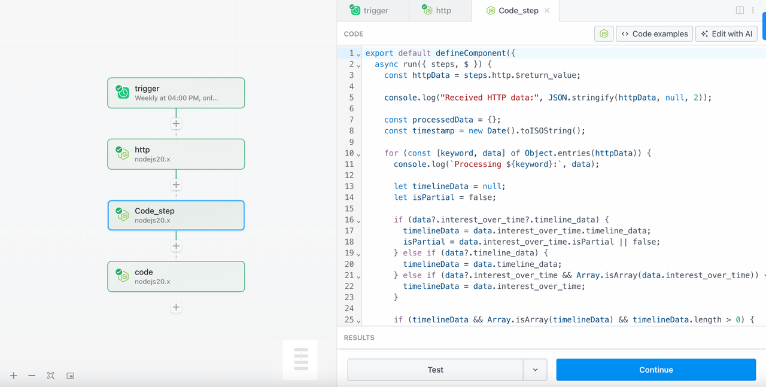Screen dimensions: 766x387
Task: Click the code node Node.js icon
Action: coord(123,276)
